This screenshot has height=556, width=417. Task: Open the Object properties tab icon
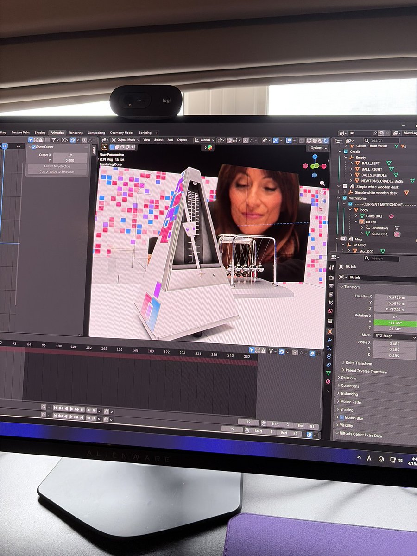pyautogui.click(x=329, y=331)
